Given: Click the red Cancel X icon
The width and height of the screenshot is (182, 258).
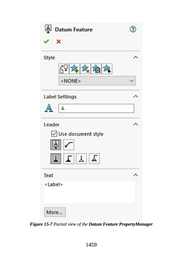Looking at the screenshot, I should point(59,42).
